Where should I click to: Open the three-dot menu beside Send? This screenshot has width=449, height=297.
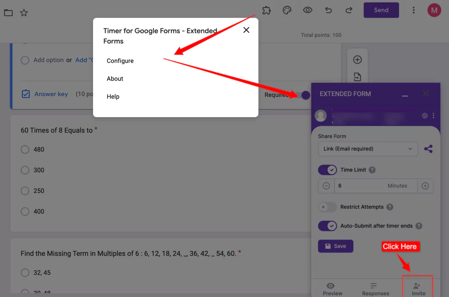[413, 10]
